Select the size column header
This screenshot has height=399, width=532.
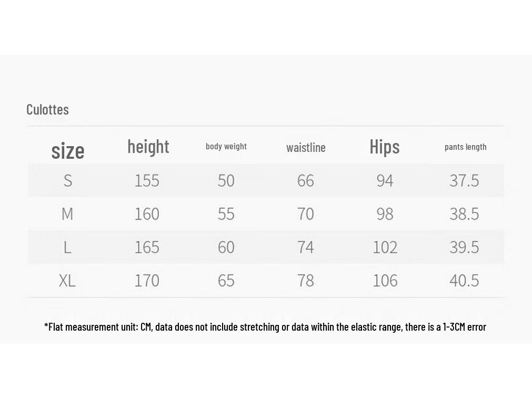[x=68, y=150]
